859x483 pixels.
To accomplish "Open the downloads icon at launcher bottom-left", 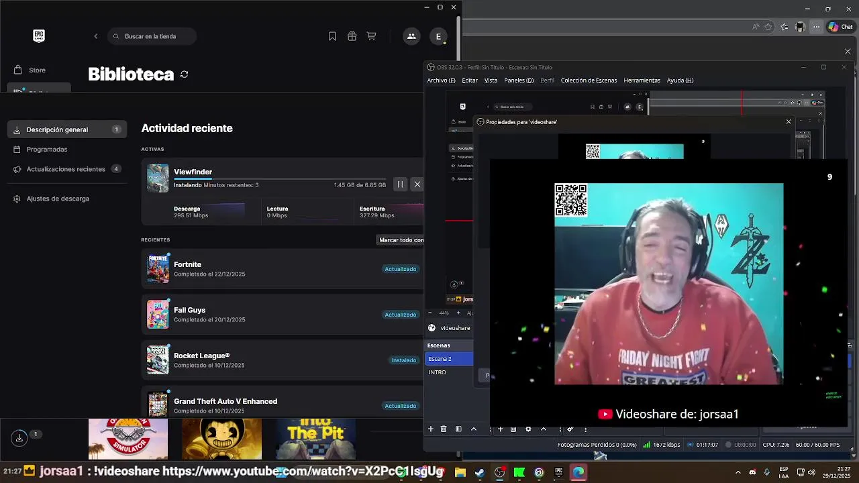I will (x=19, y=437).
